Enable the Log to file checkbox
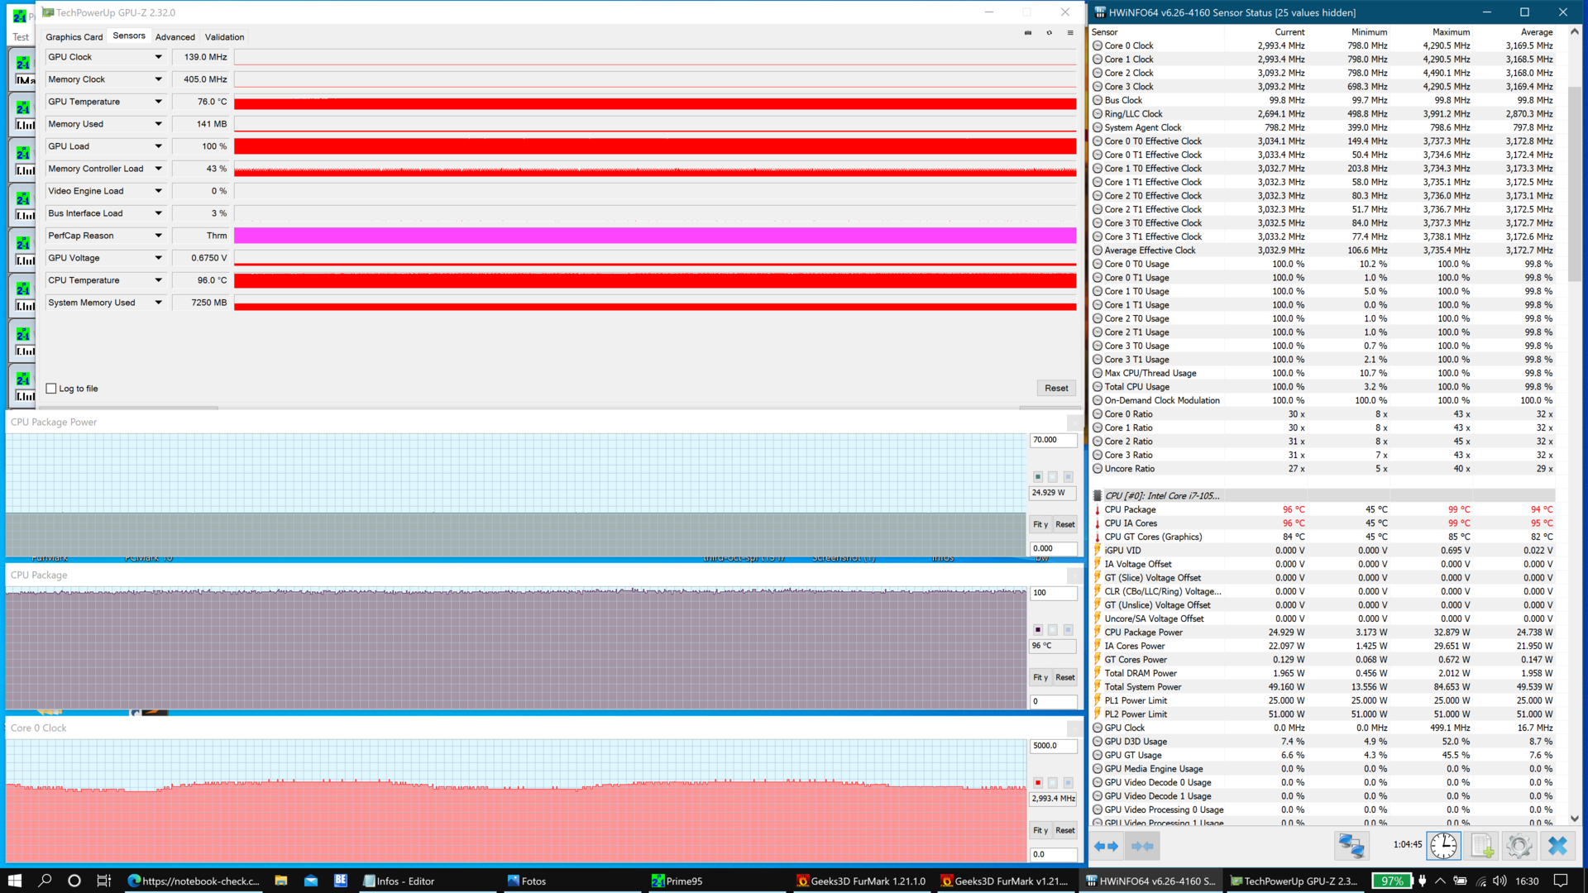 (x=51, y=389)
